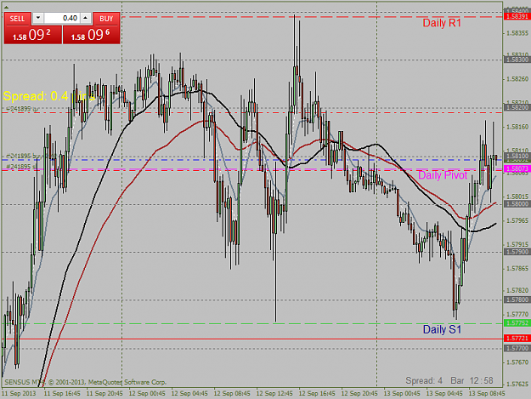Click the 1.57625 price scale value
The image size is (531, 399).
pyautogui.click(x=517, y=384)
